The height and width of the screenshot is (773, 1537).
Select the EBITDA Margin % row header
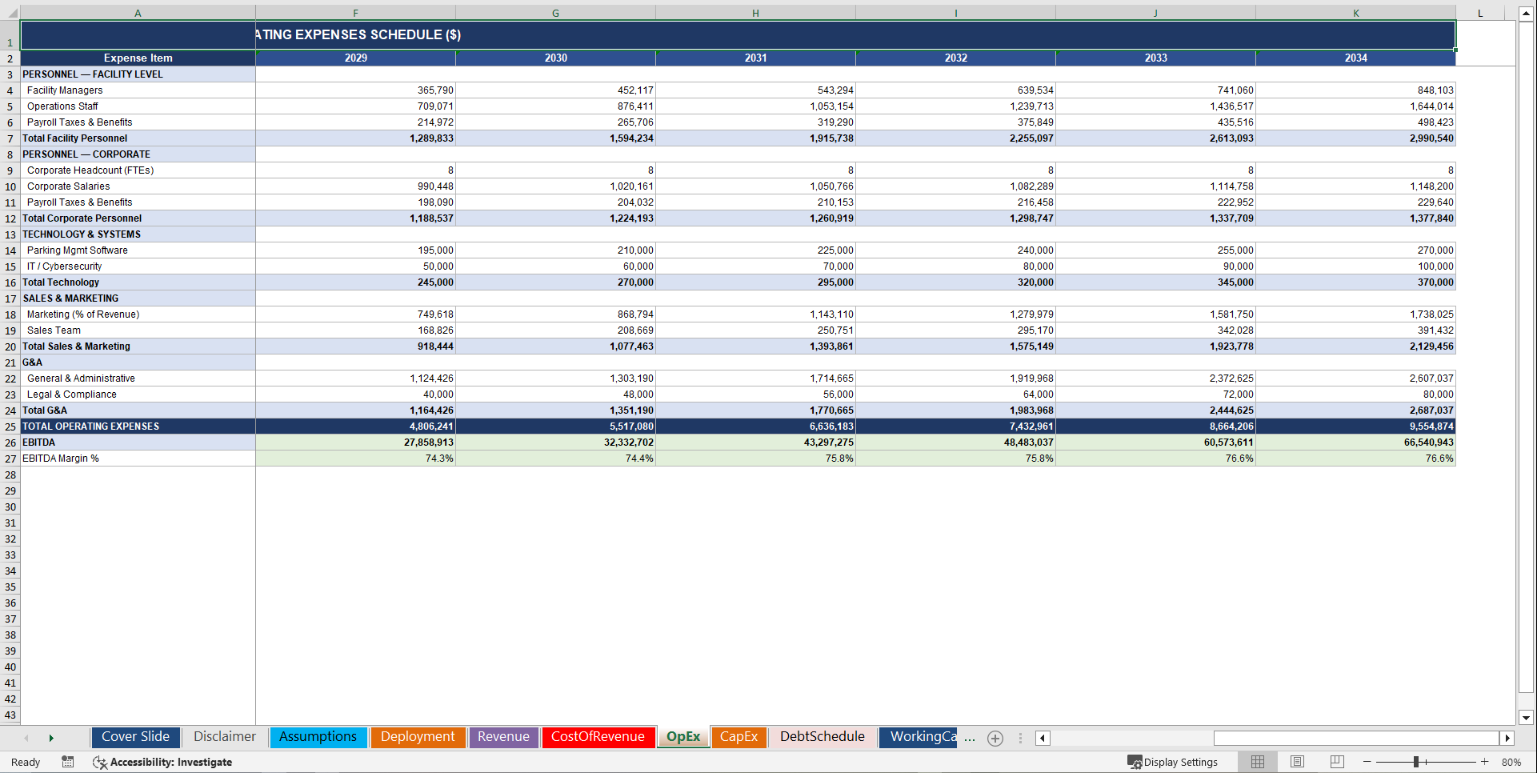pyautogui.click(x=10, y=458)
